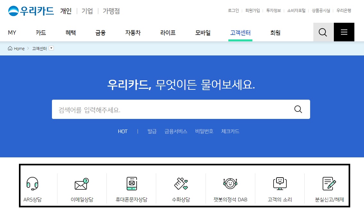Viewport: 364px width, 208px height.
Task: Click the 수화상담 label
Action: pyautogui.click(x=181, y=199)
